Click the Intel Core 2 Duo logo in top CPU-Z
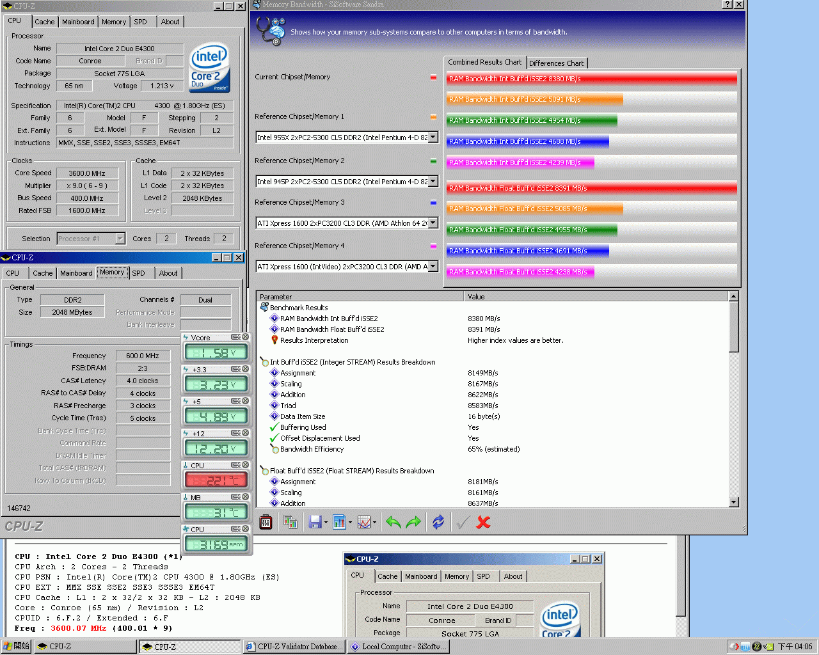This screenshot has height=655, width=819. [209, 67]
